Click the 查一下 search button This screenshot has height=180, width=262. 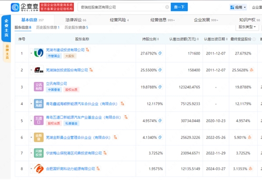pyautogui.click(x=179, y=7)
